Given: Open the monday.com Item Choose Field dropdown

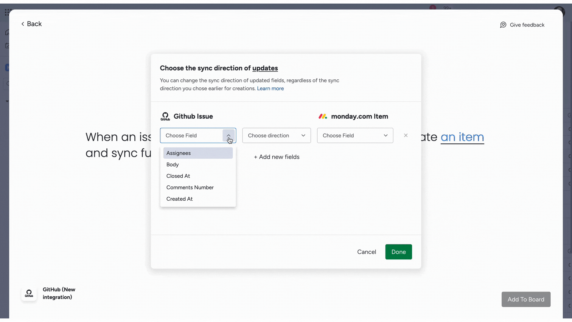Looking at the screenshot, I should (355, 135).
